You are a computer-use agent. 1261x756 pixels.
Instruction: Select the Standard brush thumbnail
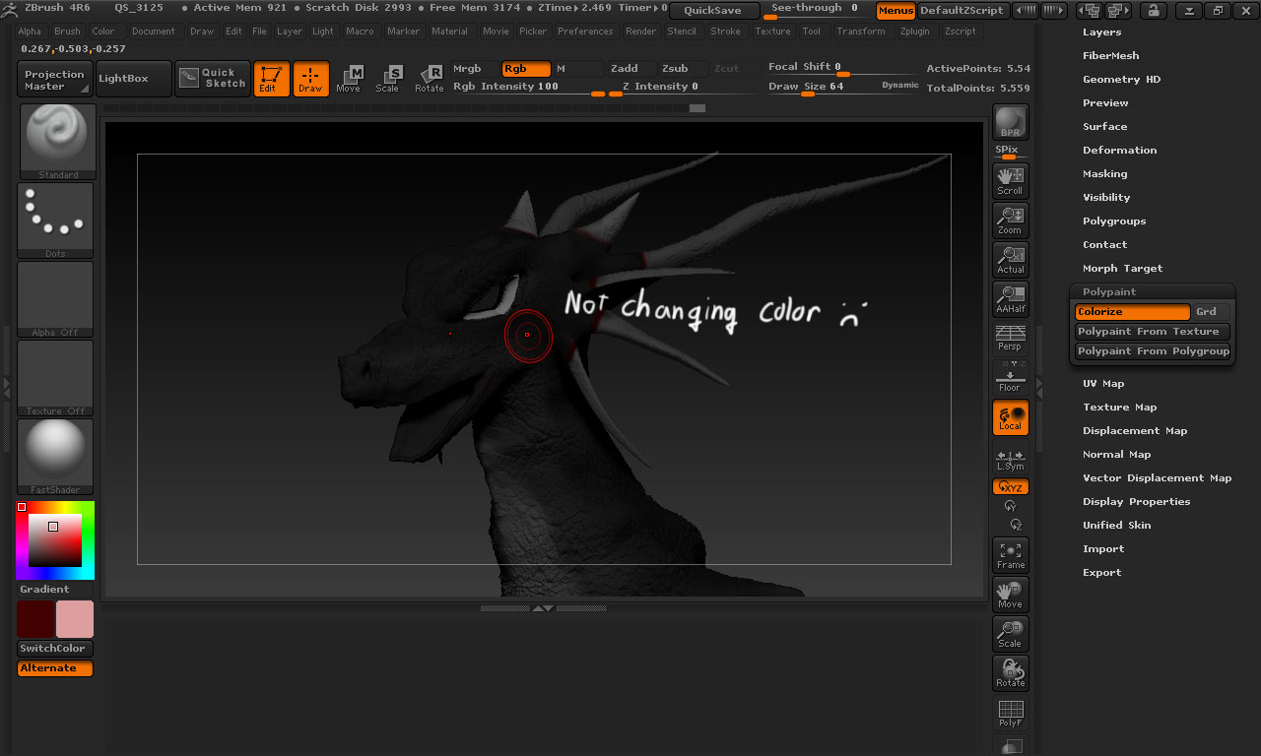[x=55, y=136]
